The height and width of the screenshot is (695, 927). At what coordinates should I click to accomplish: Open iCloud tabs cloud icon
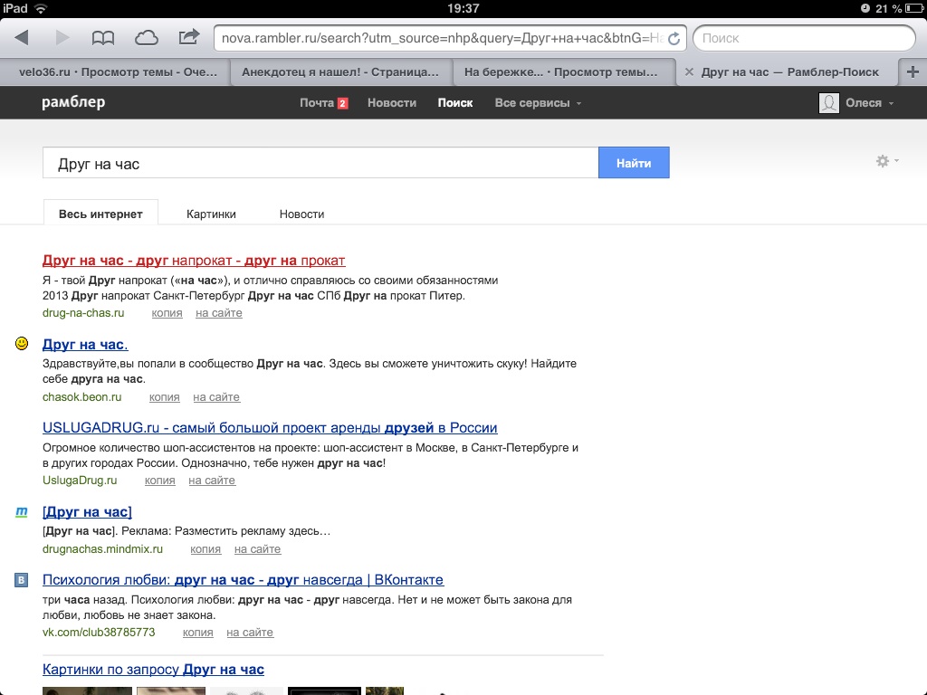[x=146, y=38]
